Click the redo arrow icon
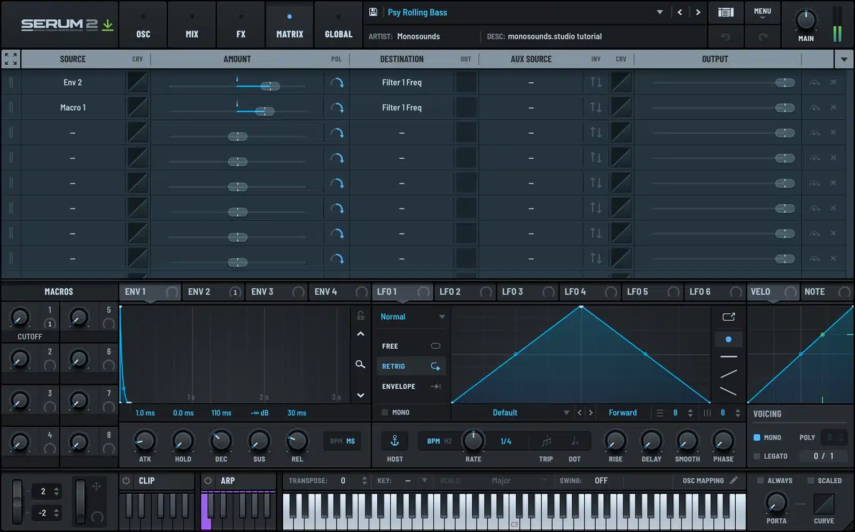855x532 pixels. point(763,36)
